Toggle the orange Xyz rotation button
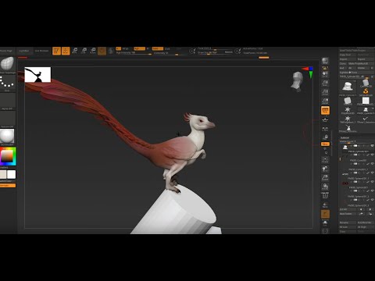375x281 pixels. [x=325, y=144]
